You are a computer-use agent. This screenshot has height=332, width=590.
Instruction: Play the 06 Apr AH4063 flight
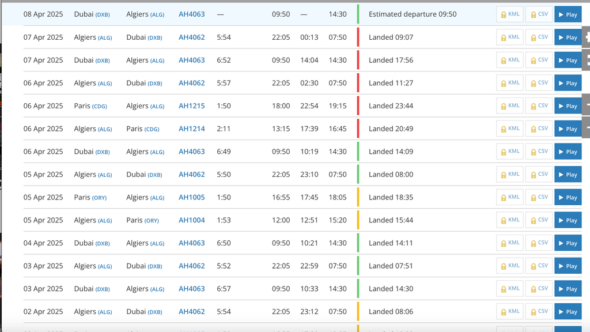point(568,152)
